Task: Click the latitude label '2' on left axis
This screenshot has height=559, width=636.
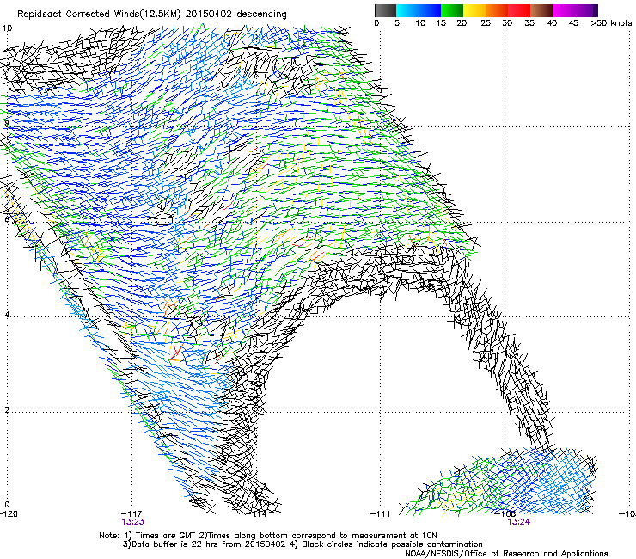Action: 7,410
